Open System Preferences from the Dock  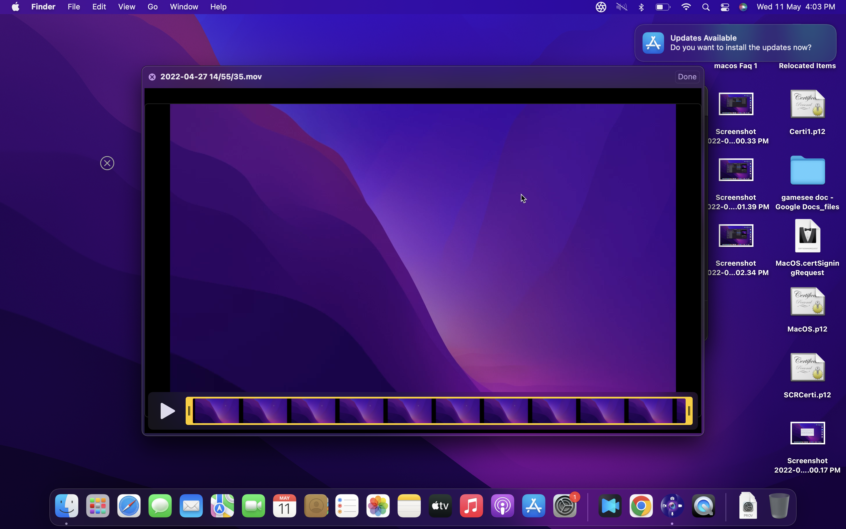(565, 505)
